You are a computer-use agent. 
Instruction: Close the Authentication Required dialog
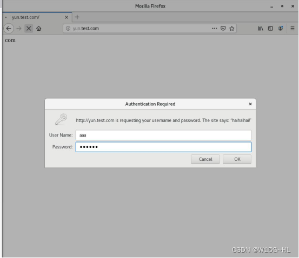[x=250, y=104]
